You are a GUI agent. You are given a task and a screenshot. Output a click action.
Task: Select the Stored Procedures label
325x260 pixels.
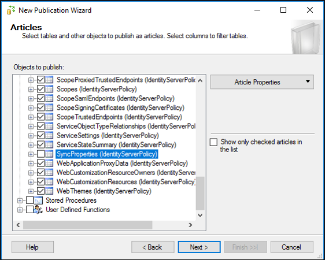click(71, 200)
